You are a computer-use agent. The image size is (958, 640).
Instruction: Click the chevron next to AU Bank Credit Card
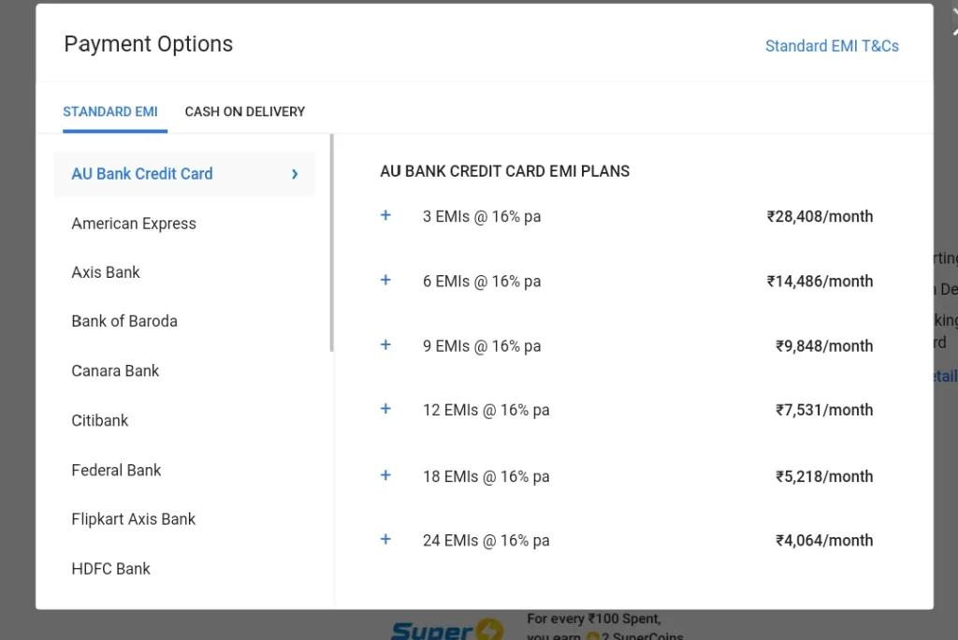[295, 174]
